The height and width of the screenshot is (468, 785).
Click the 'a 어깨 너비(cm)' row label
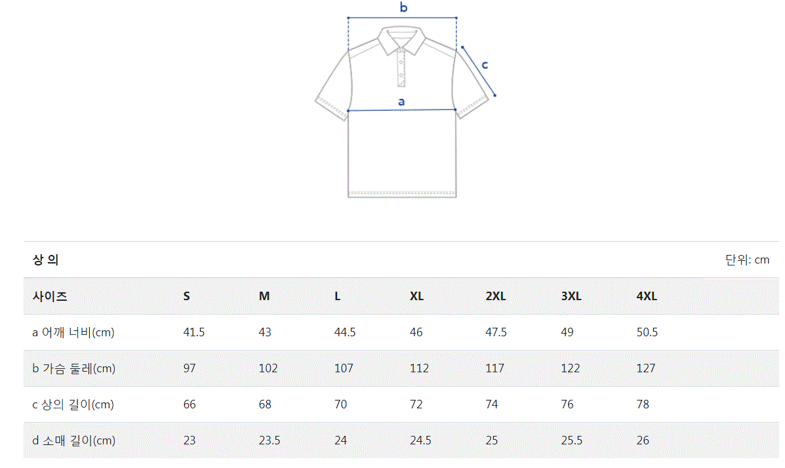(x=73, y=332)
